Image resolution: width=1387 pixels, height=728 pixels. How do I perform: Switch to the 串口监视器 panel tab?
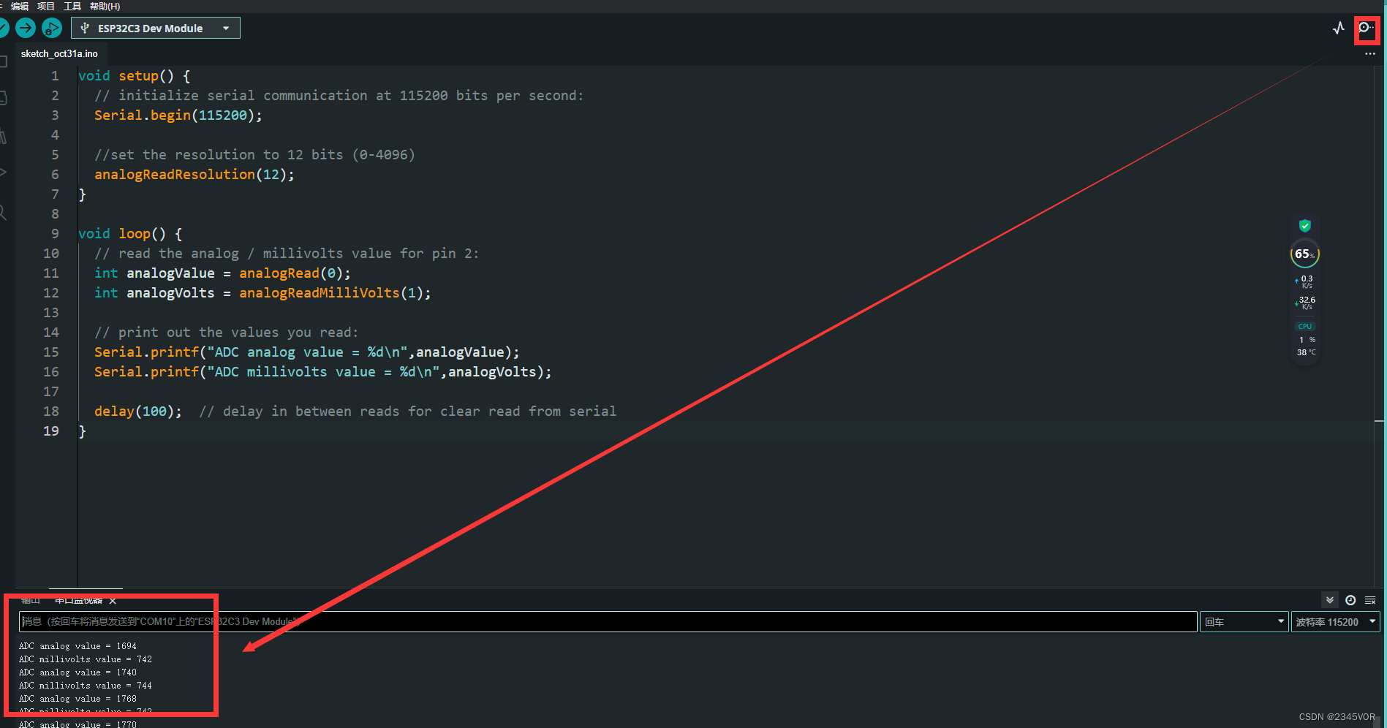click(78, 601)
